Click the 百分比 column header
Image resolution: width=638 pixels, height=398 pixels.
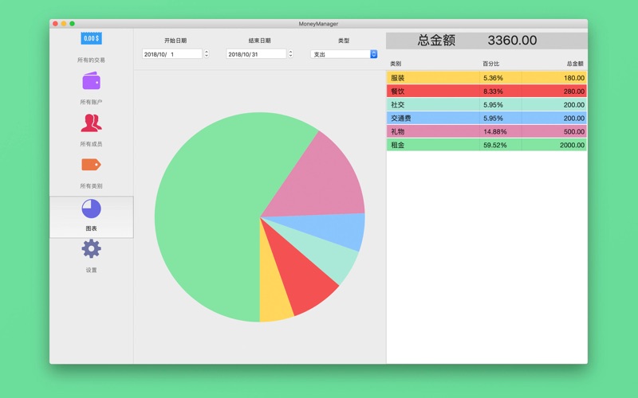pyautogui.click(x=490, y=64)
